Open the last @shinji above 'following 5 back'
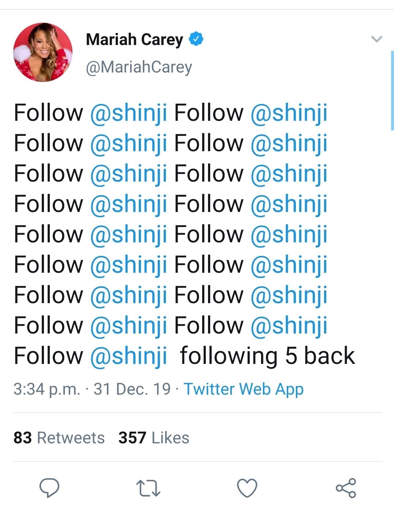Image resolution: width=394 pixels, height=514 pixels. (x=289, y=325)
